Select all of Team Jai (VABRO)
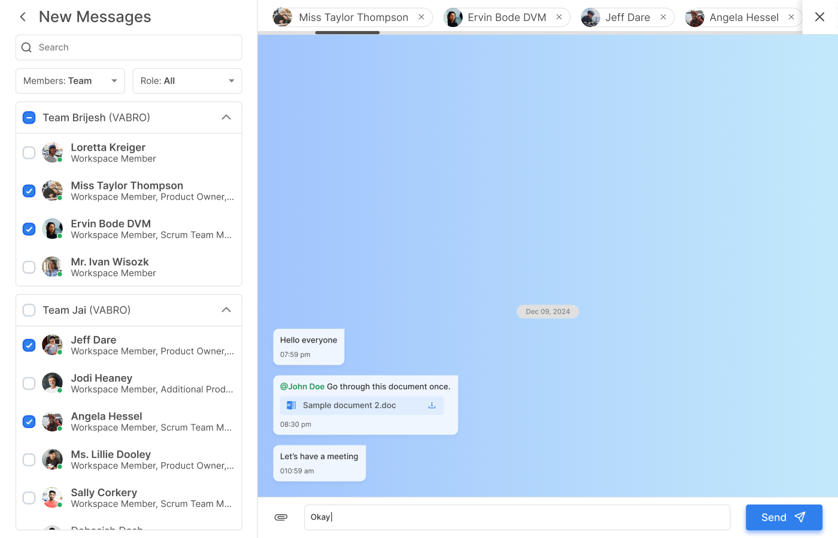 (29, 310)
